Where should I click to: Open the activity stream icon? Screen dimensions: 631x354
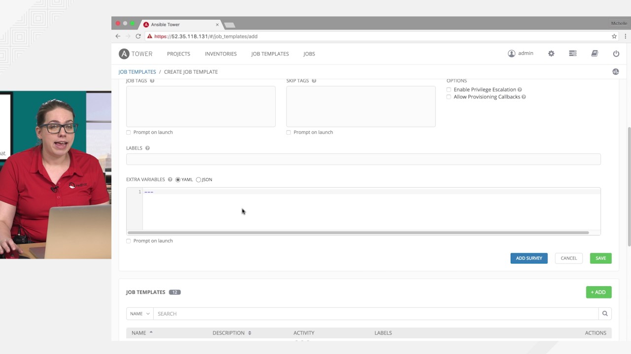point(616,72)
